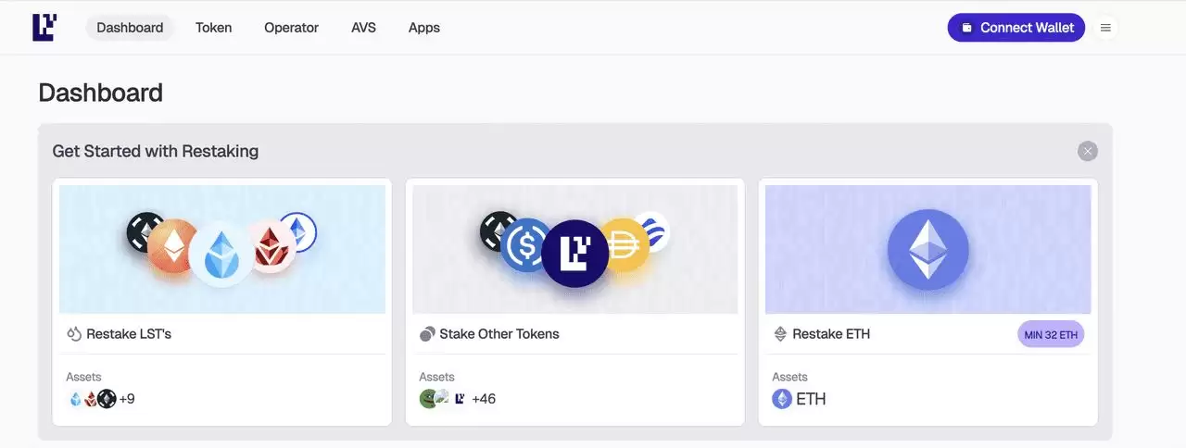Click the ETH asset icon under Assets
The height and width of the screenshot is (448, 1186).
pos(782,399)
